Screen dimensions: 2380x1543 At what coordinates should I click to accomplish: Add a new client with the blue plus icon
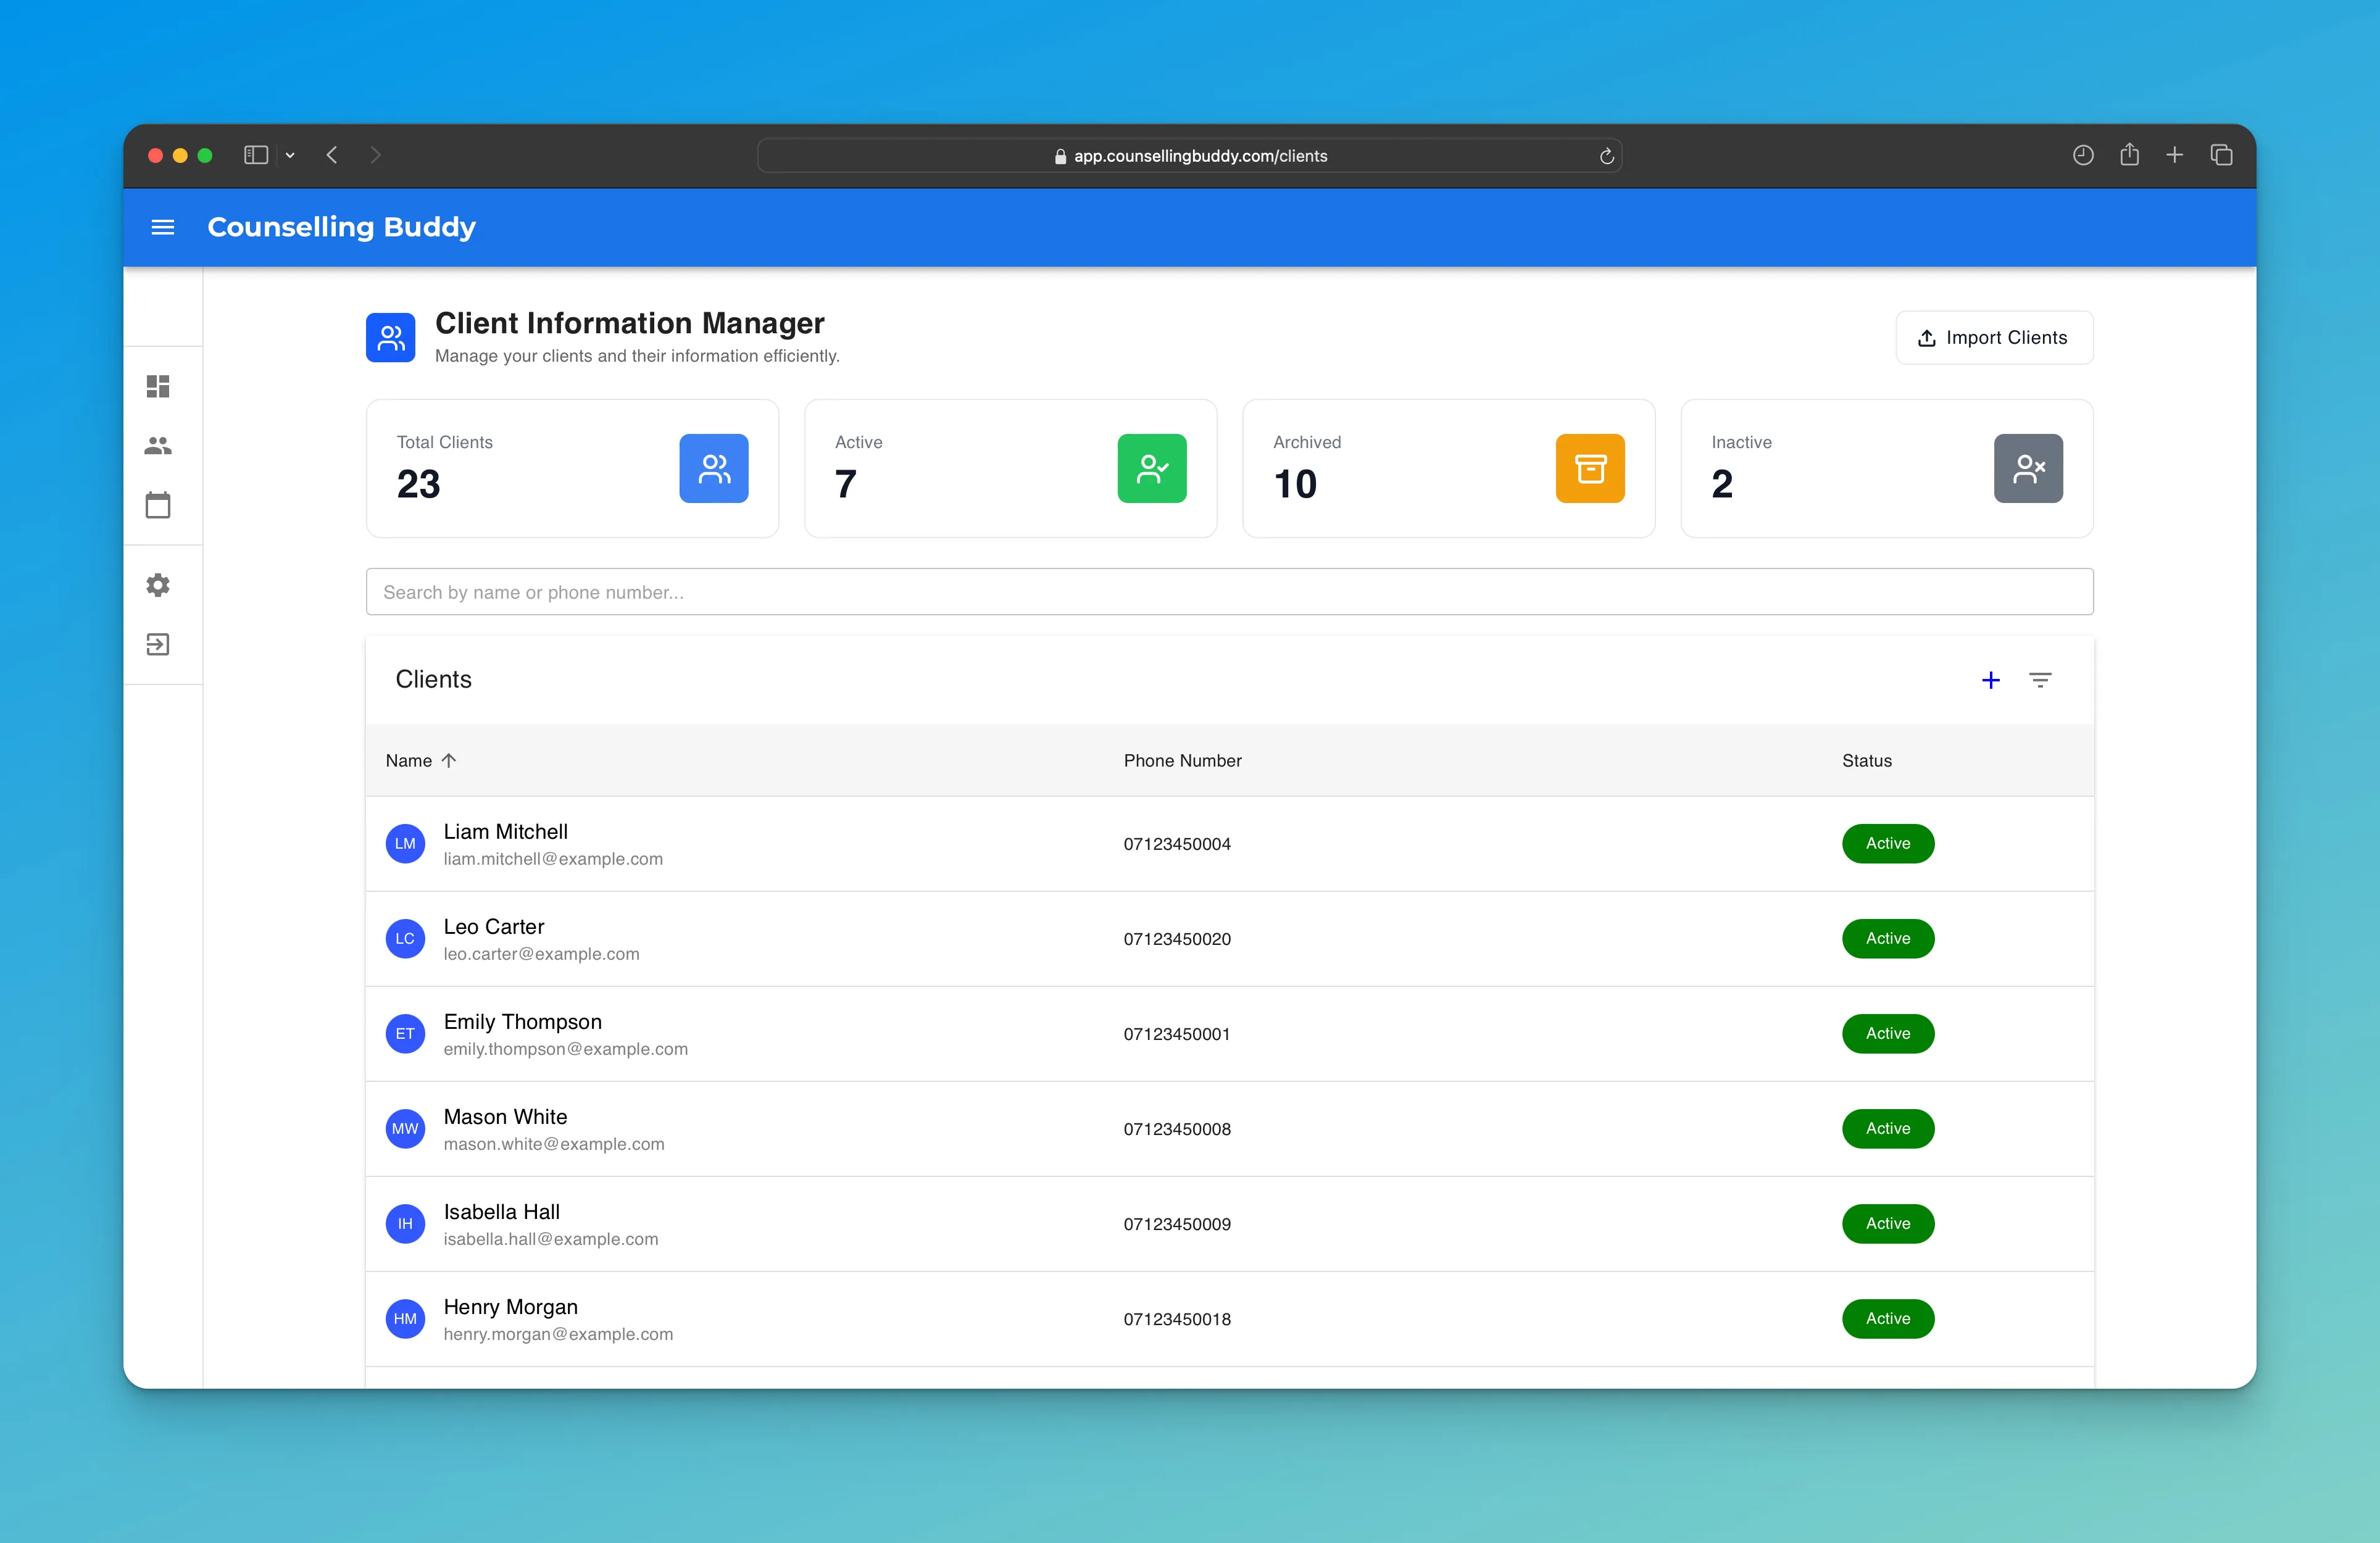point(1991,679)
